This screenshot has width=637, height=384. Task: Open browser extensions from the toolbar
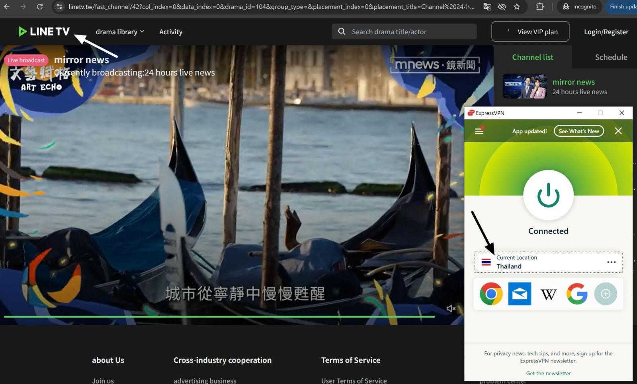[540, 7]
